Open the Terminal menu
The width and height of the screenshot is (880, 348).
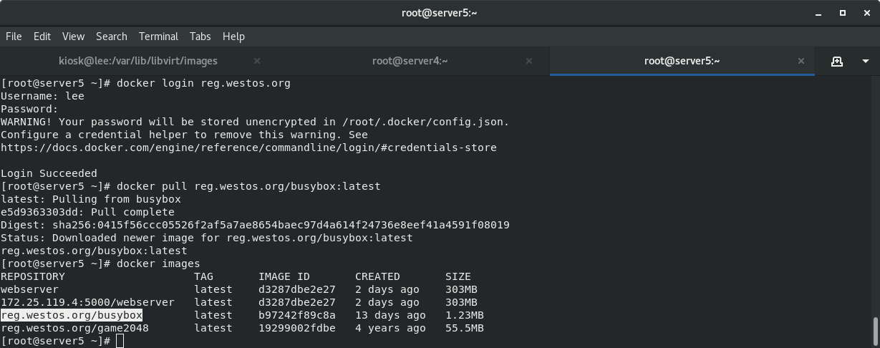tap(158, 36)
